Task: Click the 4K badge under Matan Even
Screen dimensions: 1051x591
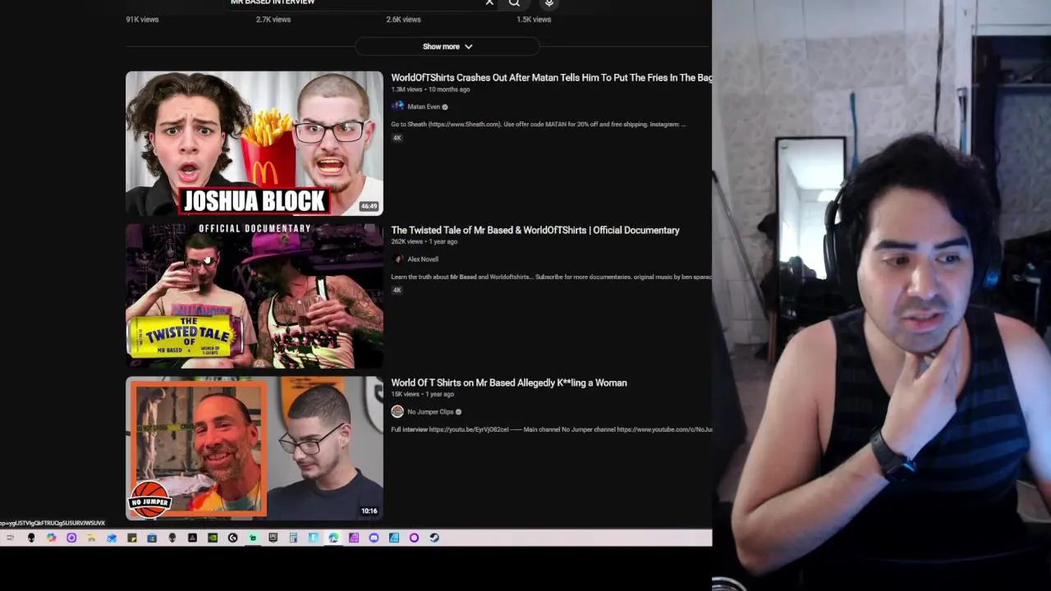Action: [397, 138]
